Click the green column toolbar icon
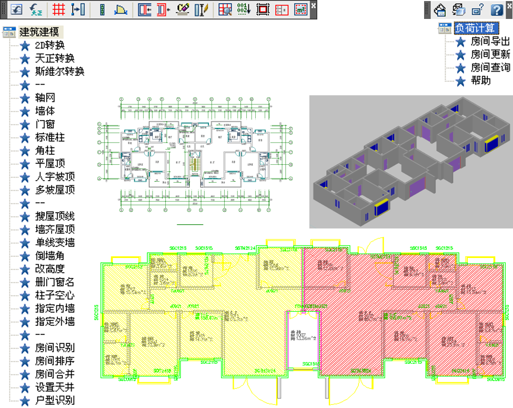The width and height of the screenshot is (513, 408). coord(103,9)
